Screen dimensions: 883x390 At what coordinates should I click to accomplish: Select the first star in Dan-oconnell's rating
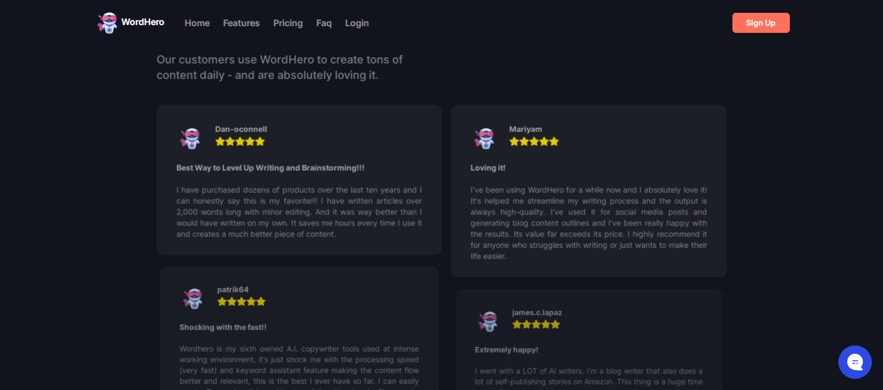(220, 141)
